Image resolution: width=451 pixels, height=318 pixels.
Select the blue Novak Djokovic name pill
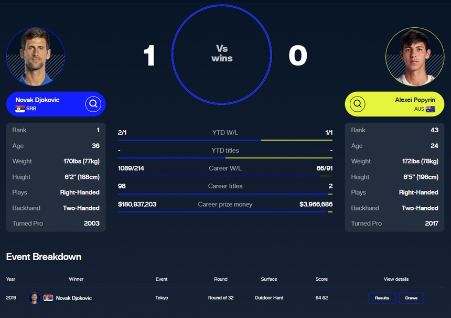click(x=47, y=104)
